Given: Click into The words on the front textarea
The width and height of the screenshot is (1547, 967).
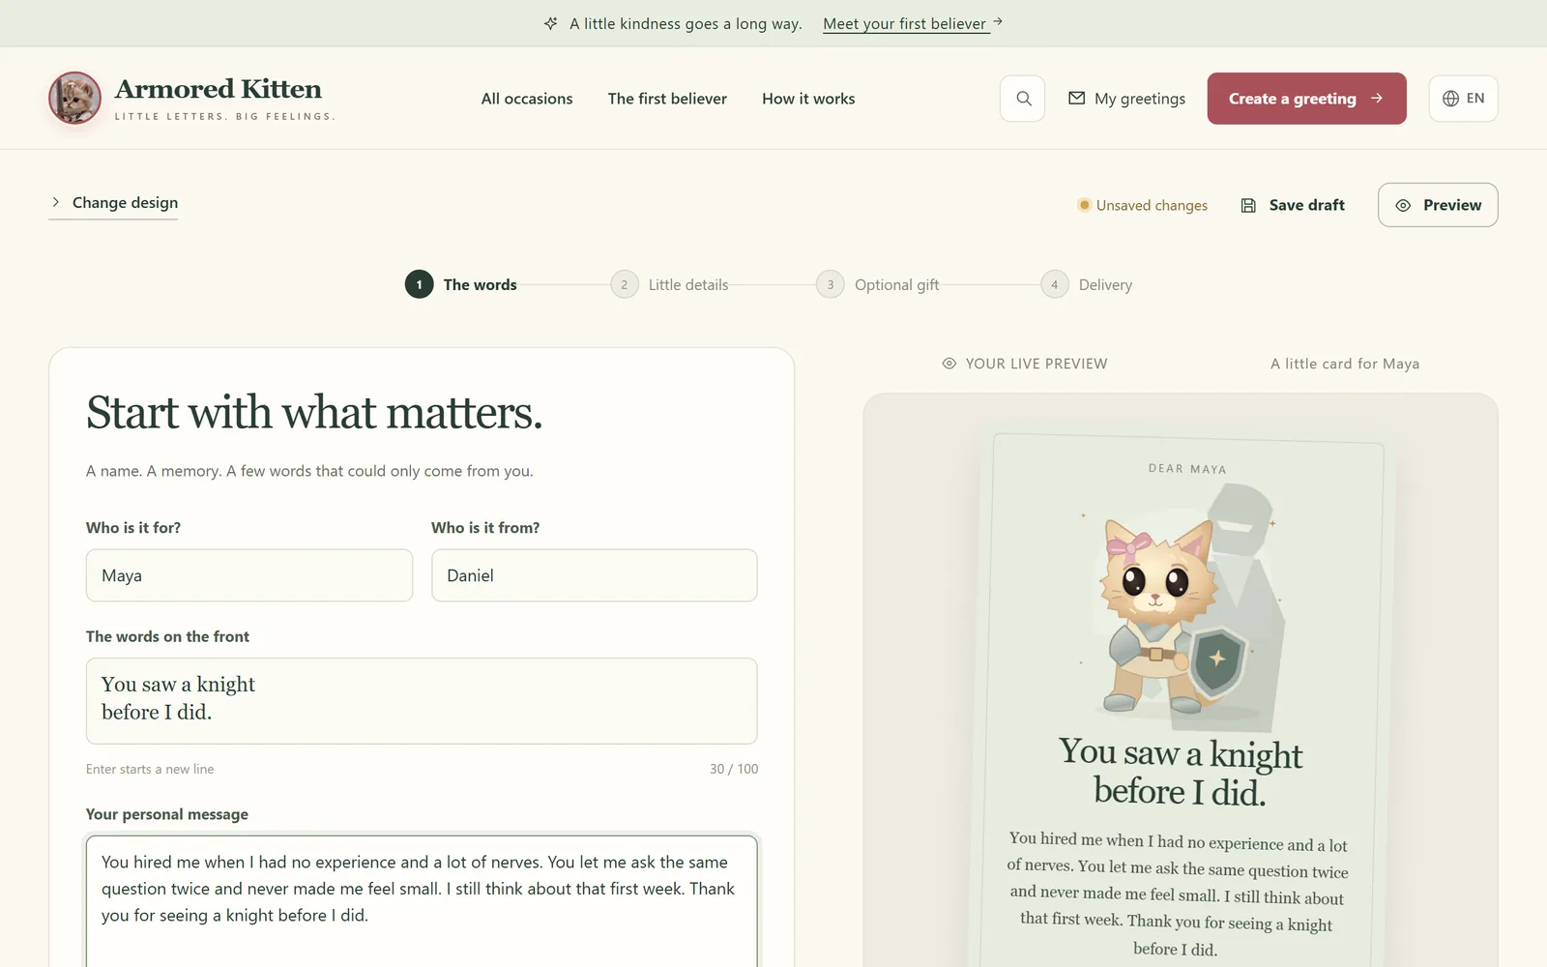Looking at the screenshot, I should tap(422, 701).
